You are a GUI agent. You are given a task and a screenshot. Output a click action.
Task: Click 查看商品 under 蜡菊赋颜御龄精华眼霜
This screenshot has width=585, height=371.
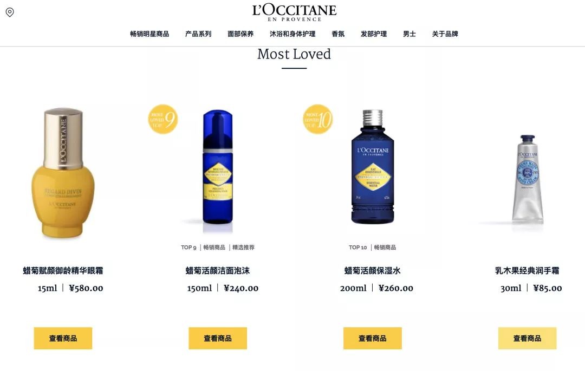pos(63,338)
